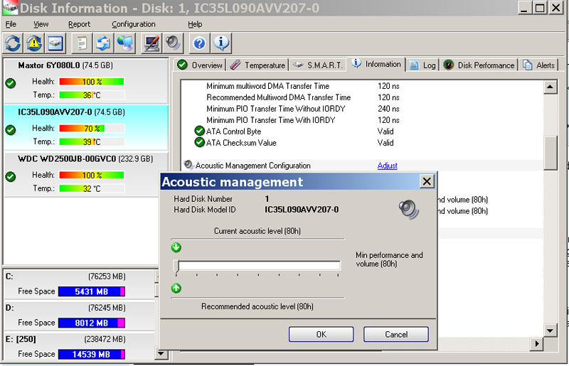Click the acoustic level slider thumb

point(176,266)
